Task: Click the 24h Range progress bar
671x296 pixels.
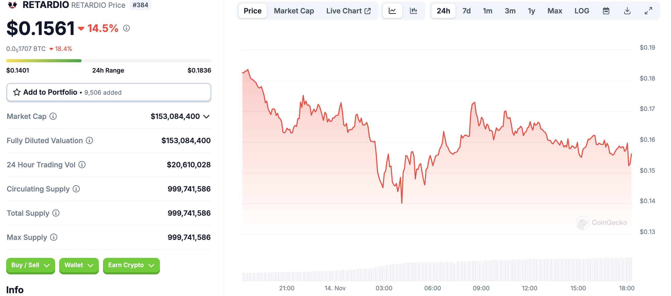Action: 109,61
